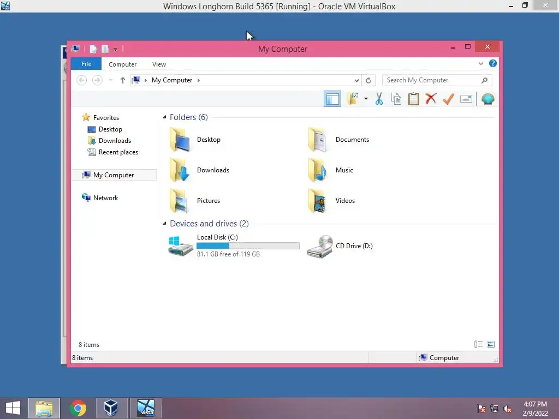Open Google Chrome from the taskbar
The width and height of the screenshot is (559, 419).
coord(78,408)
